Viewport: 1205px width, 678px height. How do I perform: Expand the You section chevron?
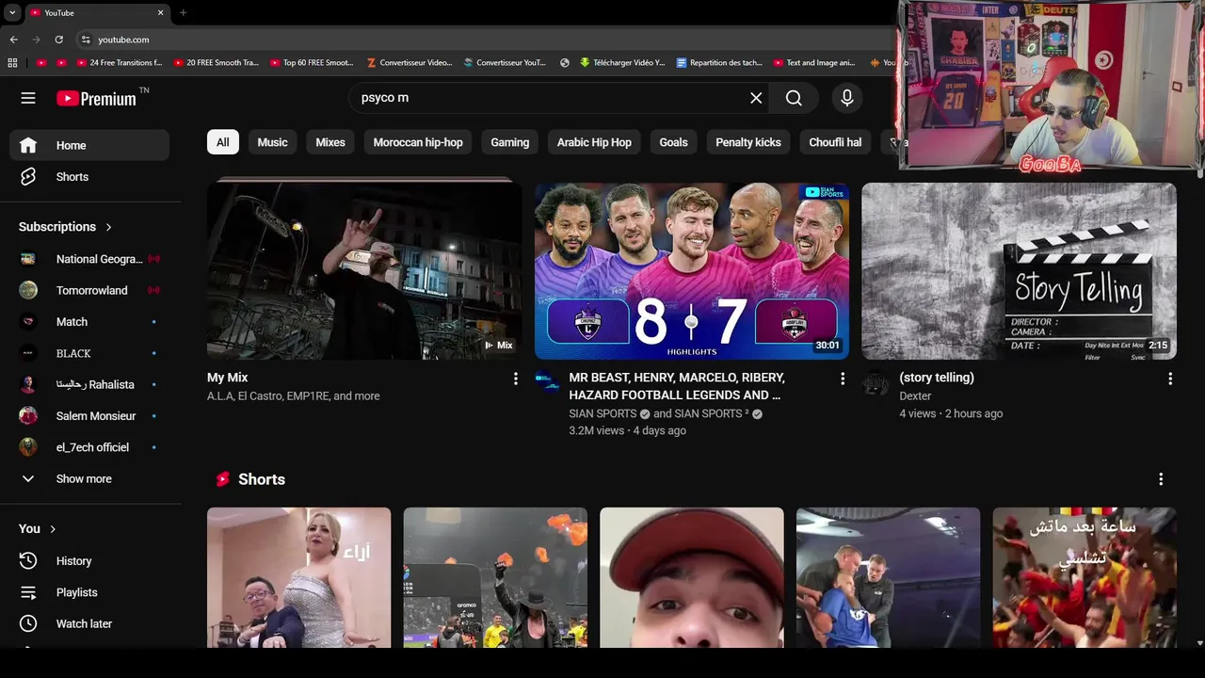pos(53,529)
